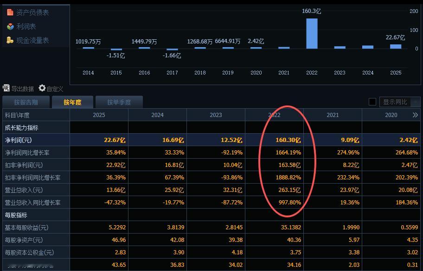Select the 净利润(元) row label

point(19,140)
